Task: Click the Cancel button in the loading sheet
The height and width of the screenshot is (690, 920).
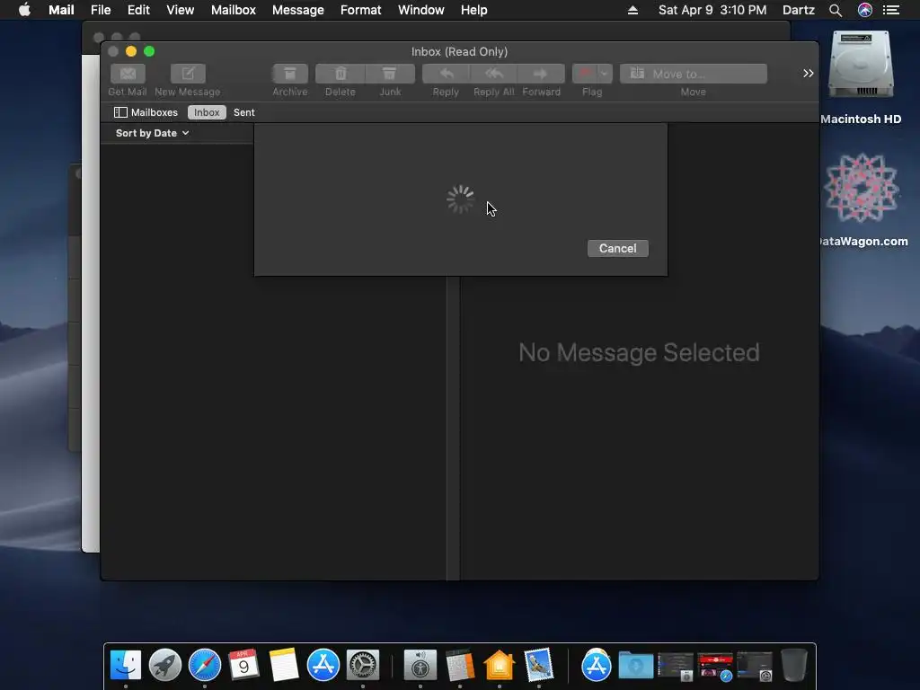Action: click(618, 248)
